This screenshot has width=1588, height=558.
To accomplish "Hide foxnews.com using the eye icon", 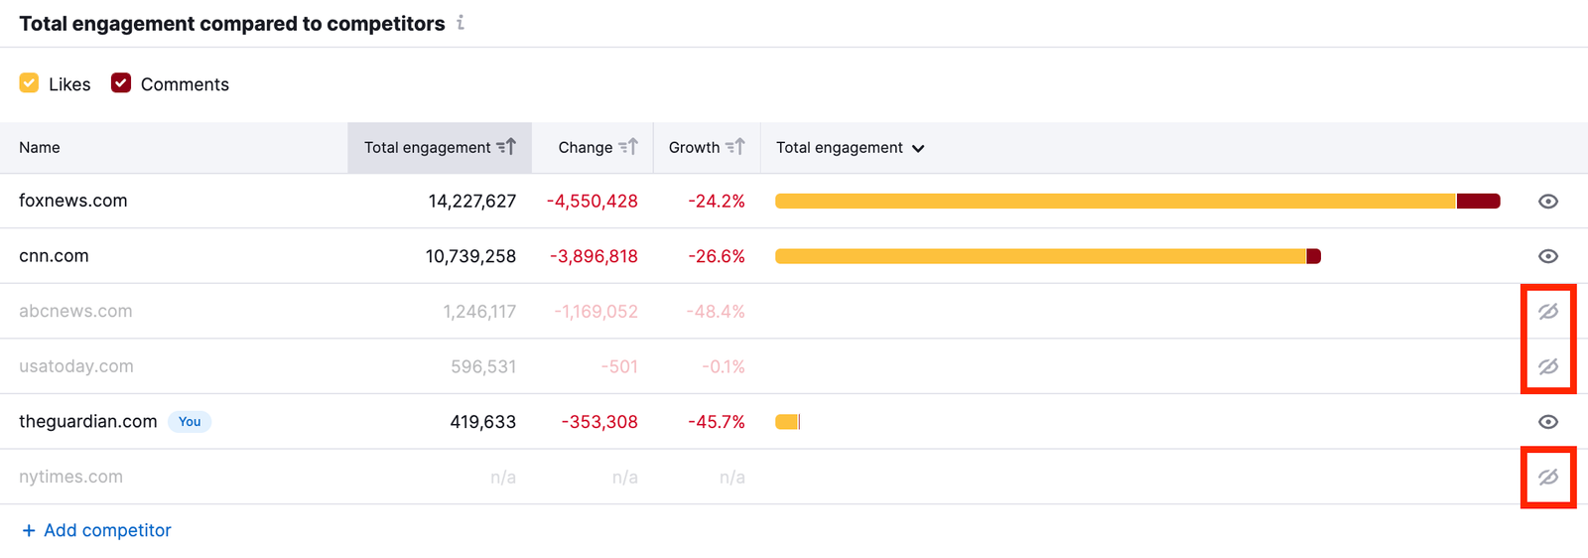I will pos(1547,202).
